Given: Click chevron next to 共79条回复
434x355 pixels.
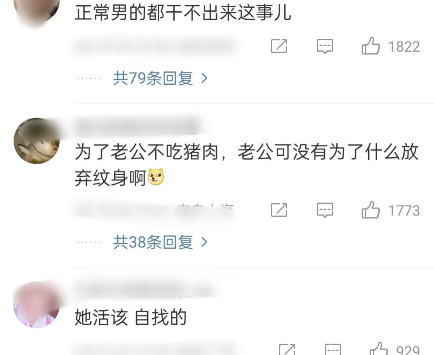Looking at the screenshot, I should click(204, 78).
